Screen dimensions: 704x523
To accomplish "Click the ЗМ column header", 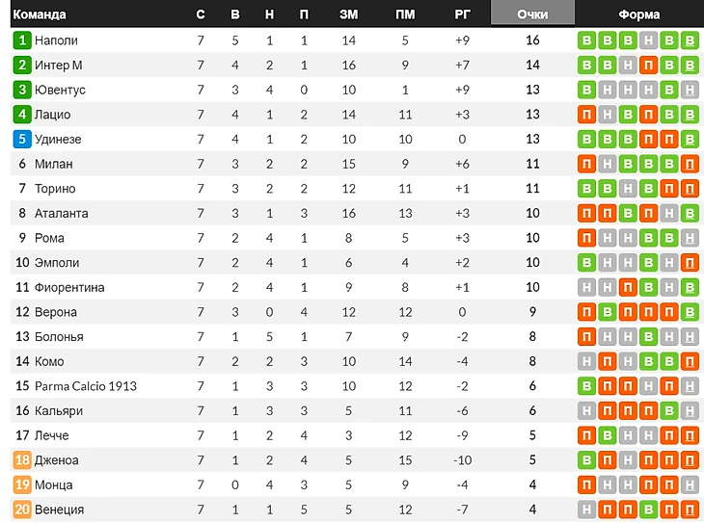I will click(349, 13).
